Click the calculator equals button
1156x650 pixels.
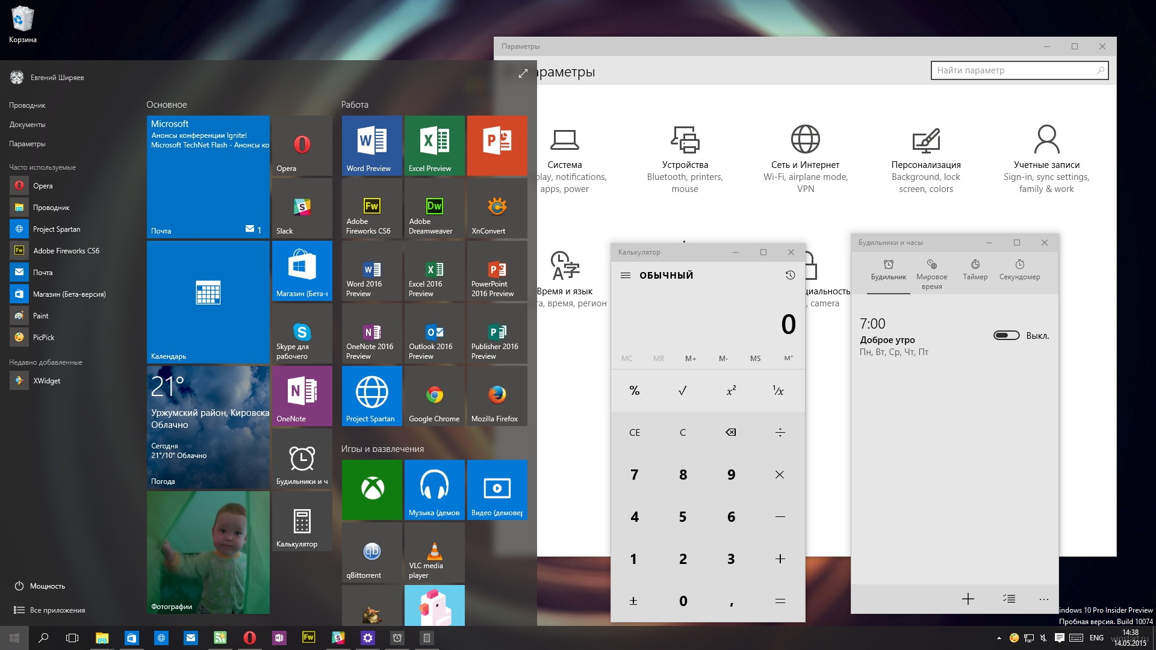780,601
